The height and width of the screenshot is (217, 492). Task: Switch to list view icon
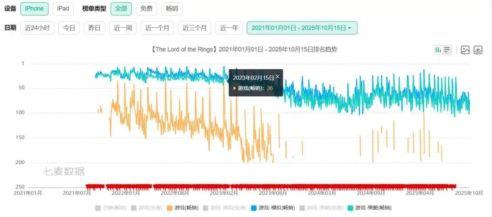tap(447, 50)
